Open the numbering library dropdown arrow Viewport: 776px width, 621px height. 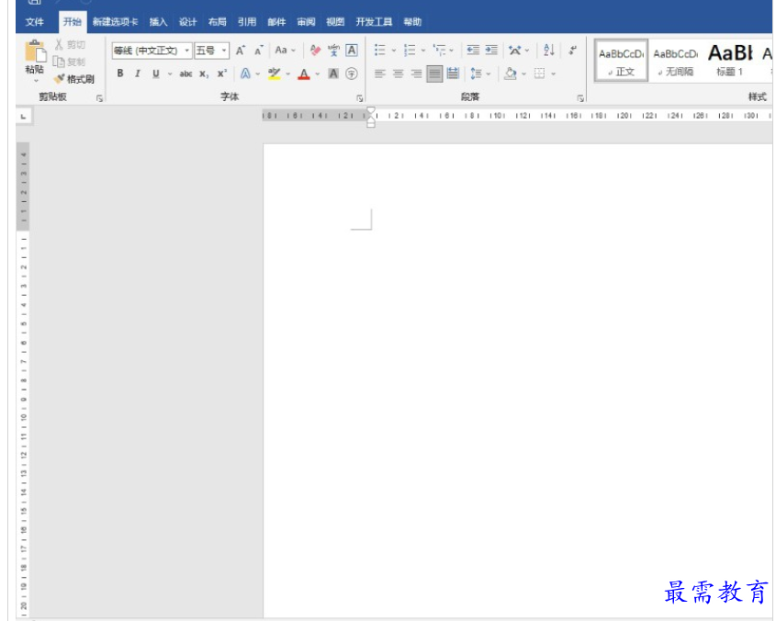pos(423,50)
